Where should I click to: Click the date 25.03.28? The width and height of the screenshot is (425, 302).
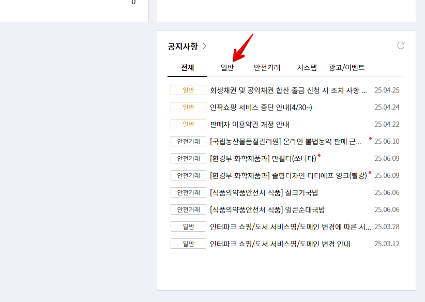387,227
